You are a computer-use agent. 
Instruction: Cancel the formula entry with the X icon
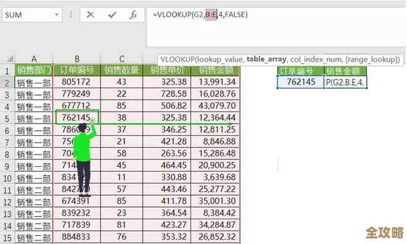click(90, 15)
